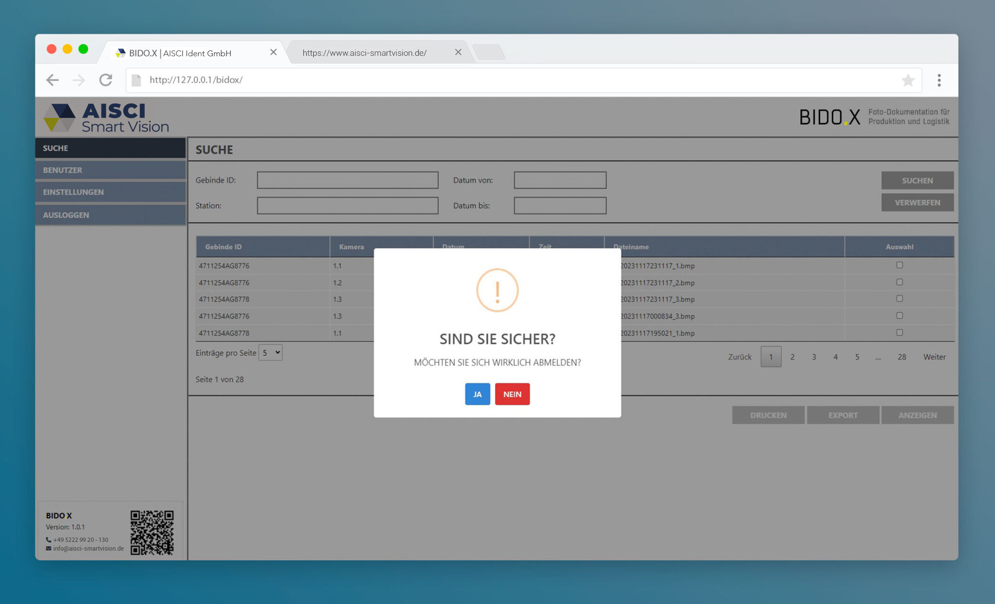995x604 pixels.
Task: Click the orange warning exclamation icon
Action: click(497, 291)
